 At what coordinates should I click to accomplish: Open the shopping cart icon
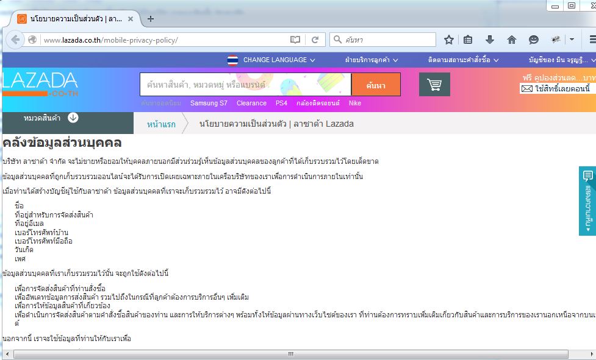click(x=434, y=84)
